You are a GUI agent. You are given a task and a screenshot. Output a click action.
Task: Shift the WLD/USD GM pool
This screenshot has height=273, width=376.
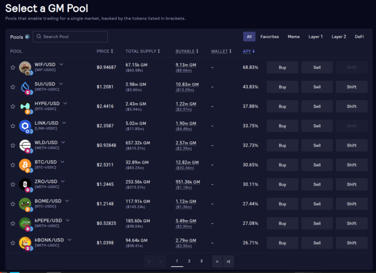pyautogui.click(x=352, y=145)
